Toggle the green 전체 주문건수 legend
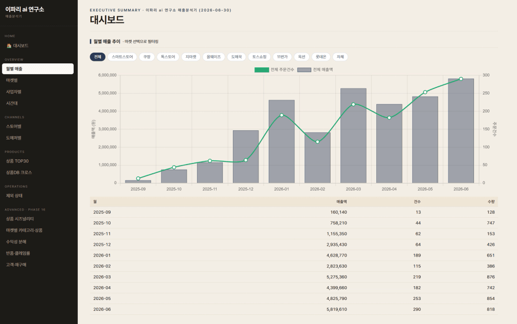517x324 pixels. (x=274, y=70)
